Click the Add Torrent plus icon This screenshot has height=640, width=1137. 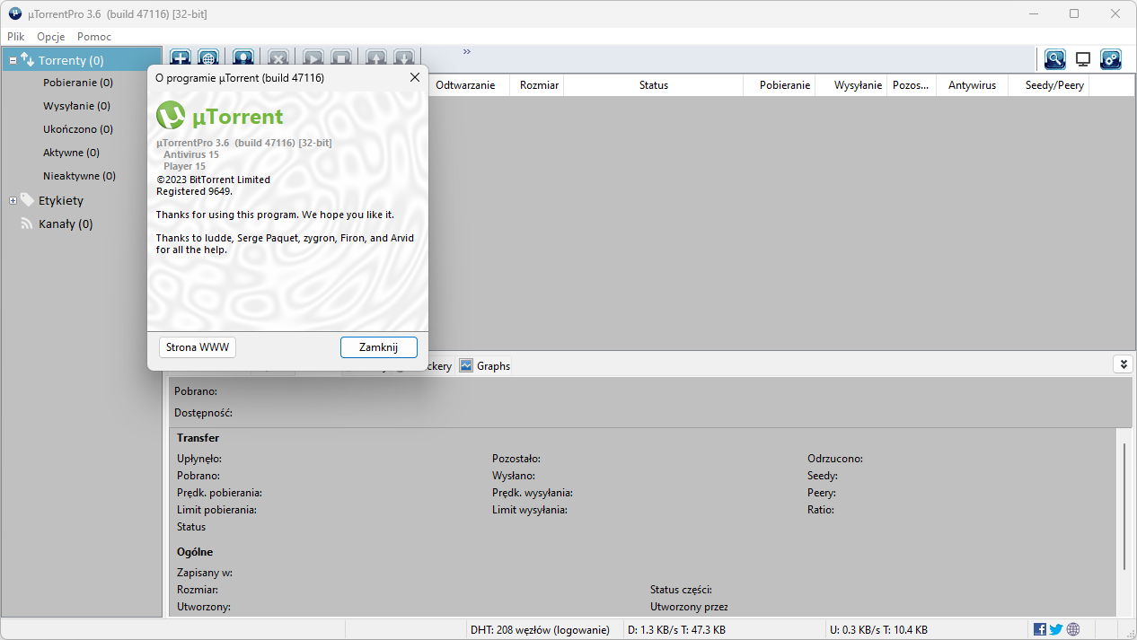click(x=181, y=57)
